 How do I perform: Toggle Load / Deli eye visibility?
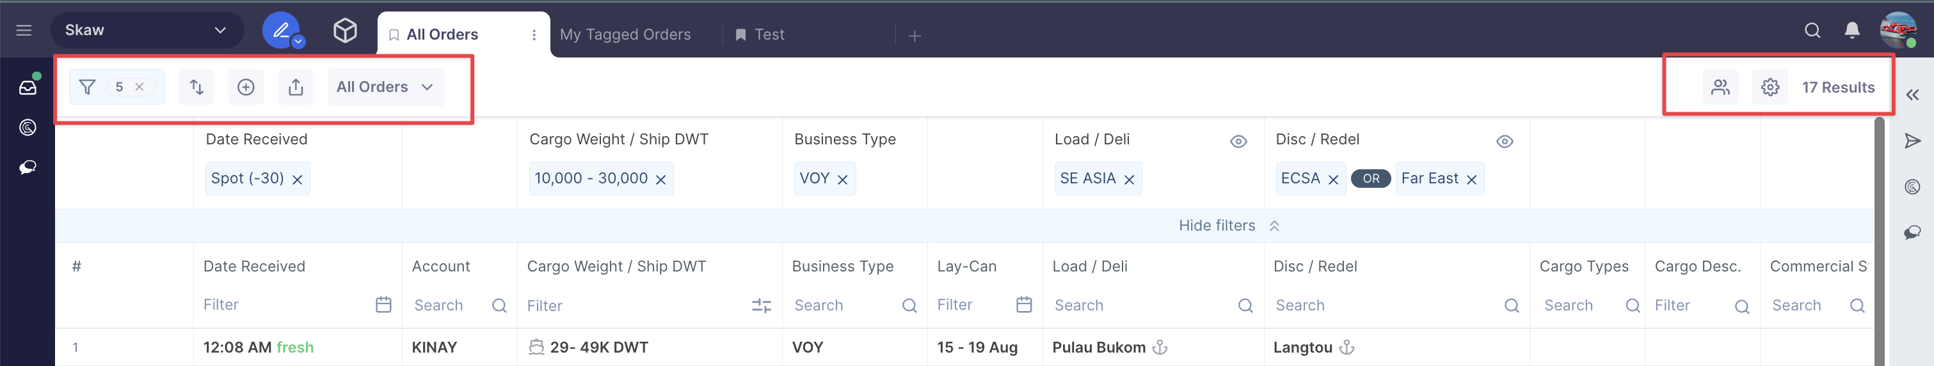coord(1238,141)
